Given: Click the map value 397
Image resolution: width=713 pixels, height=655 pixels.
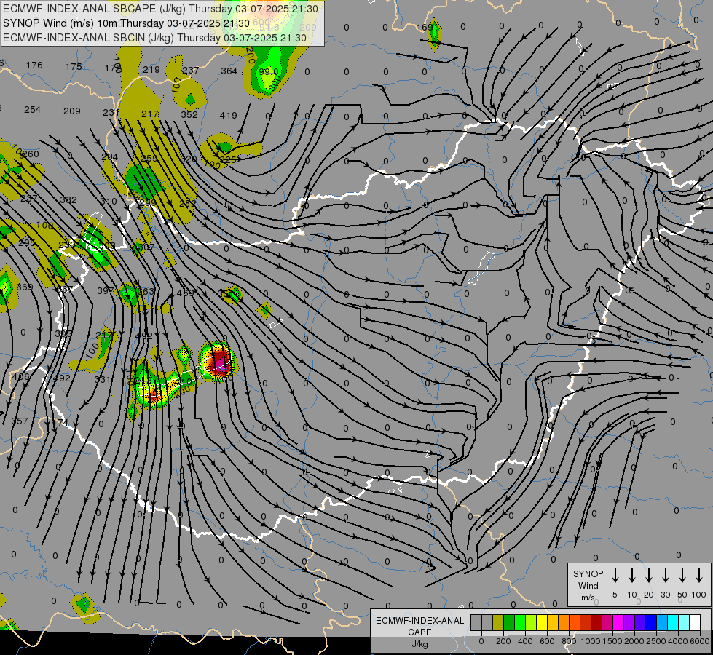Looking at the screenshot, I should tap(106, 290).
